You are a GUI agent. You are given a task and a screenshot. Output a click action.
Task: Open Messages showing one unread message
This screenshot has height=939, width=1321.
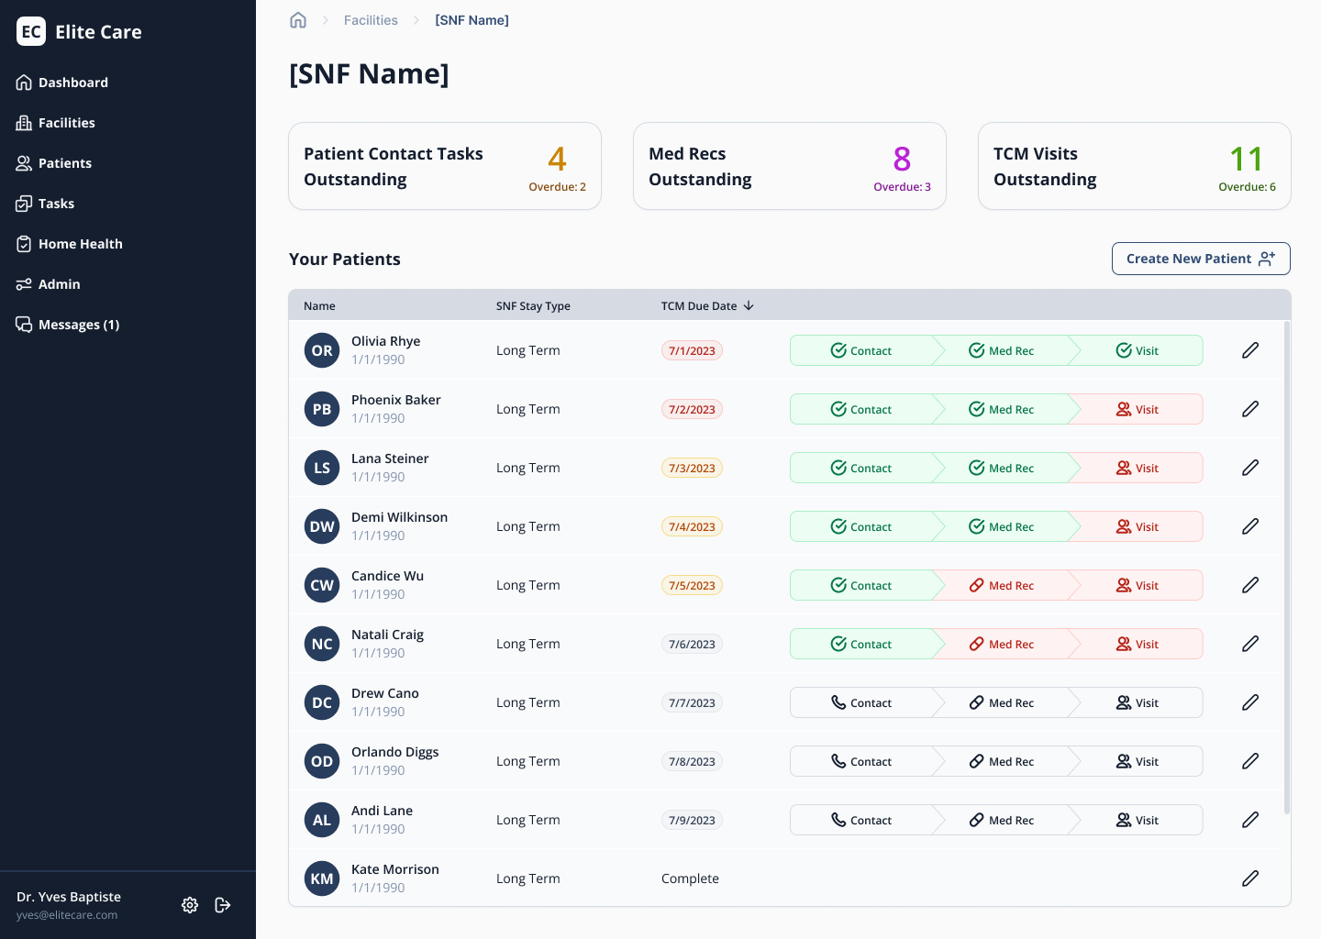coord(77,324)
